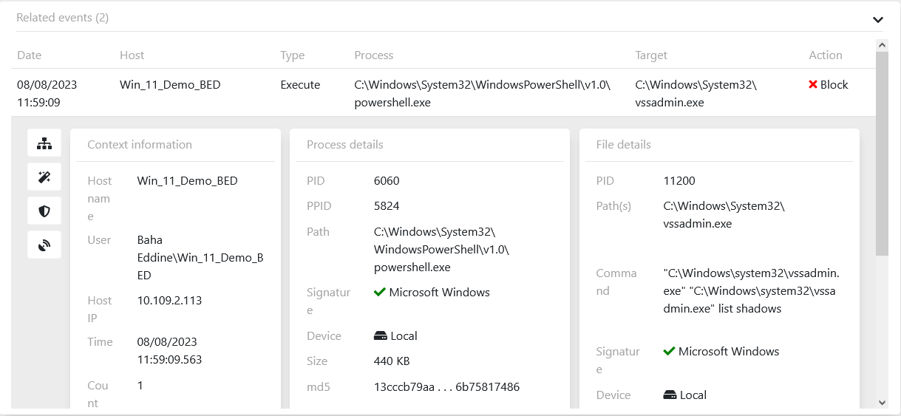Click the Local drive icon in File details

point(670,395)
